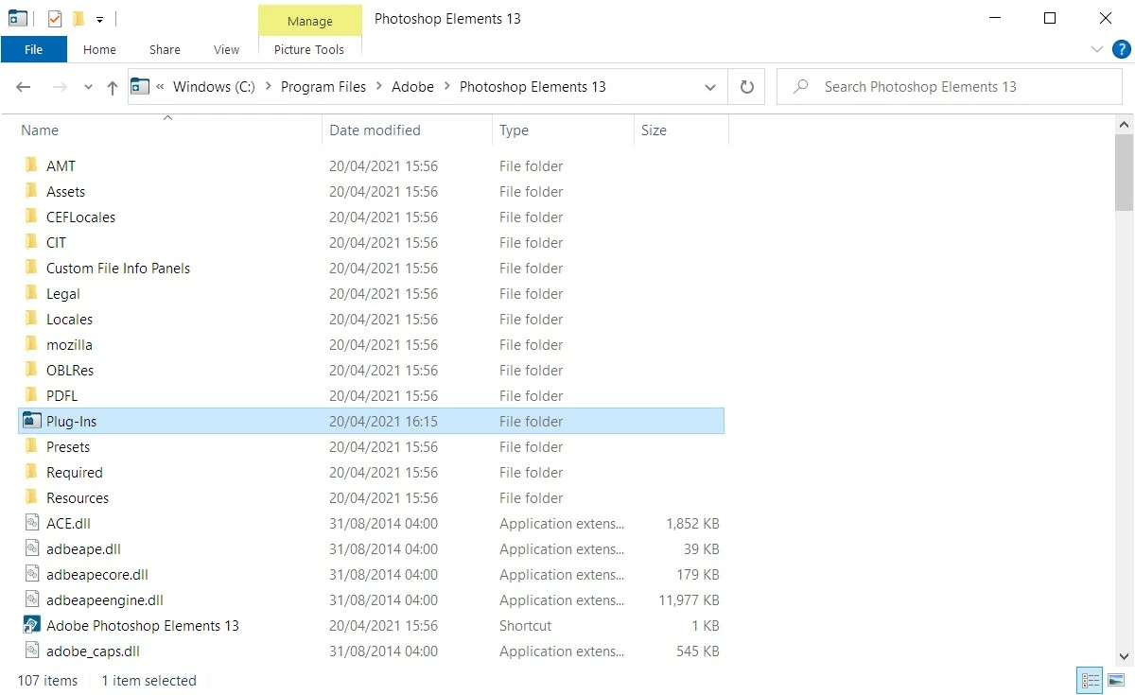Refresh the folder view
Viewport: 1135px width, 695px height.
click(x=746, y=87)
